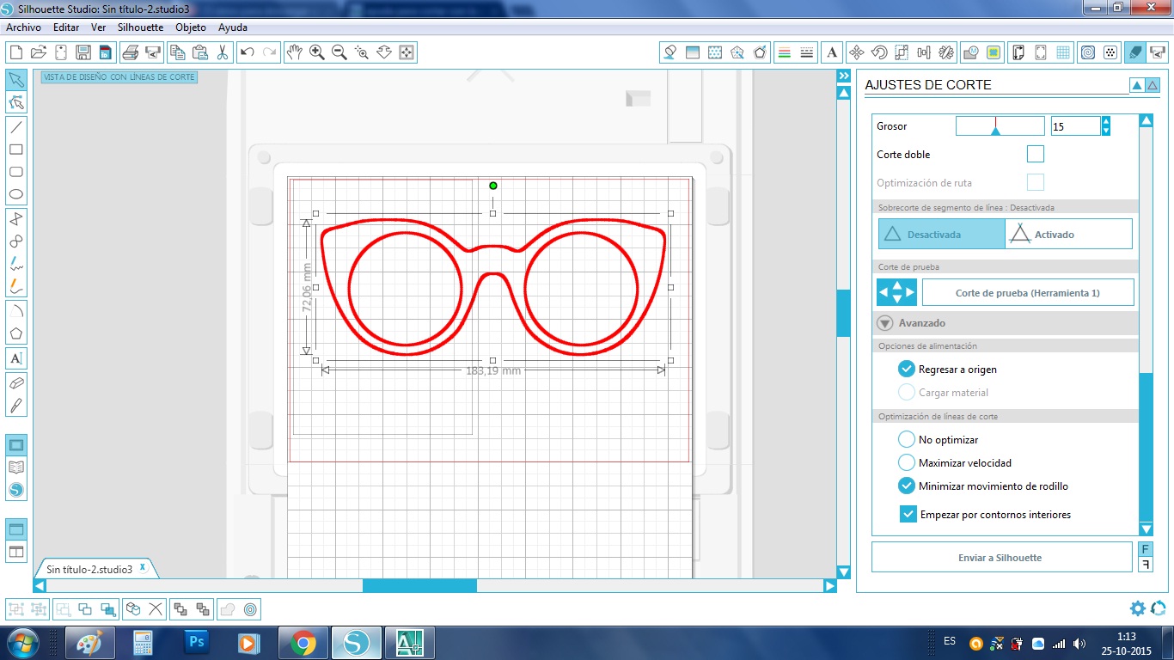Select Maximizar velocidad radio option

click(x=907, y=463)
